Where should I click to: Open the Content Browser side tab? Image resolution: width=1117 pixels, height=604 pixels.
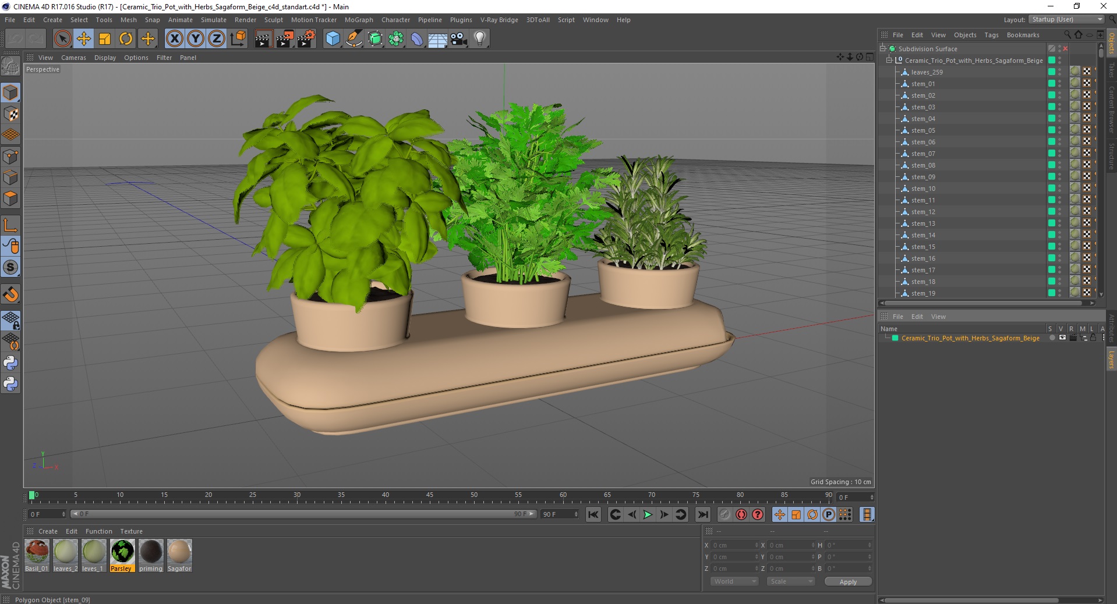coord(1111,110)
